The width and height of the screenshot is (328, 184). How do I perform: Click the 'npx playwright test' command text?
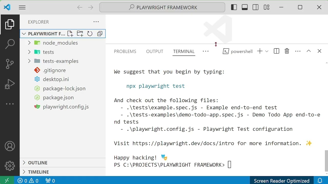156,86
